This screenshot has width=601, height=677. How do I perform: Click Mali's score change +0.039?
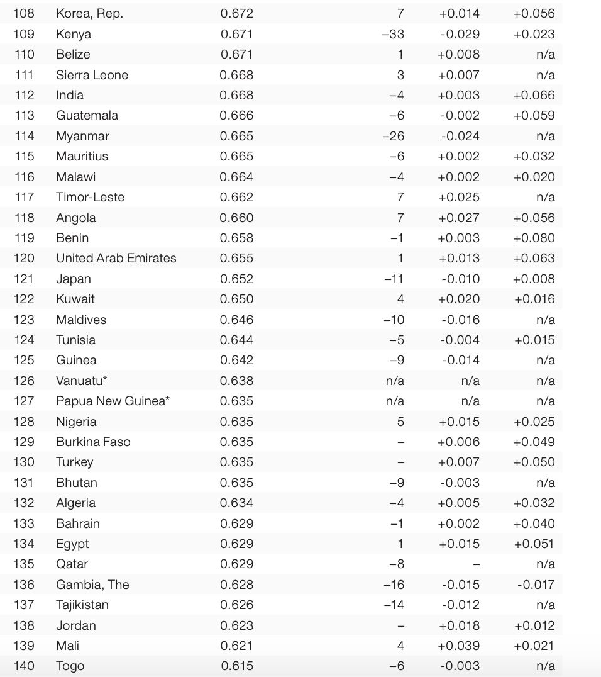click(458, 646)
